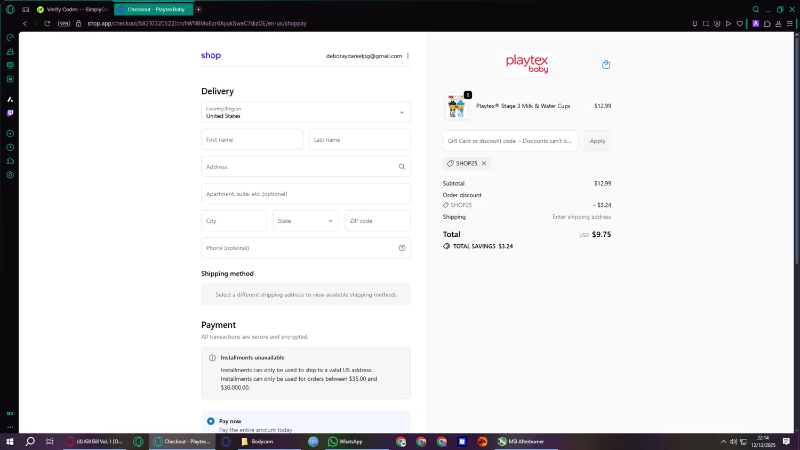Expand the Country/Region dropdown
800x450 pixels.
306,112
